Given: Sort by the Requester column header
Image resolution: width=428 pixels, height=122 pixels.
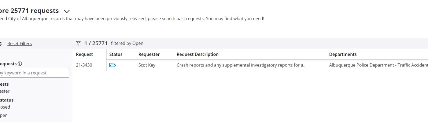Looking at the screenshot, I should [x=149, y=54].
